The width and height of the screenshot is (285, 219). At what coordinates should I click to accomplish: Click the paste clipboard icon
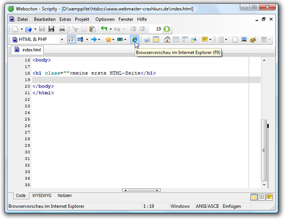92,29
